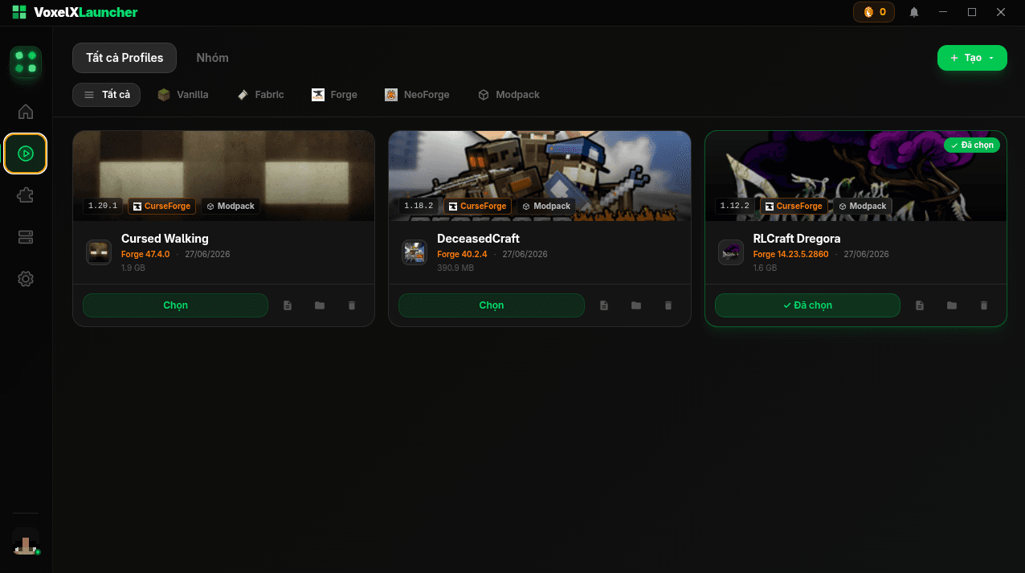Open the puzzle-piece mods icon
The image size is (1025, 573).
[x=26, y=195]
